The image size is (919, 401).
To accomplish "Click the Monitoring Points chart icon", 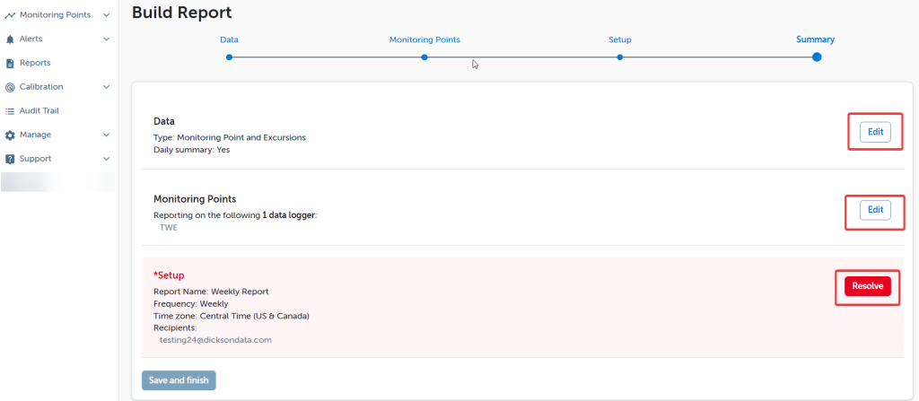I will (x=10, y=15).
